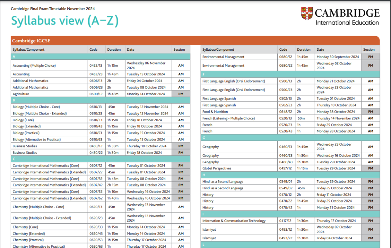This screenshot has height=248, width=391.
Task: Select Chemistry (Multiple Choice - Core) entry
Action: point(38,207)
